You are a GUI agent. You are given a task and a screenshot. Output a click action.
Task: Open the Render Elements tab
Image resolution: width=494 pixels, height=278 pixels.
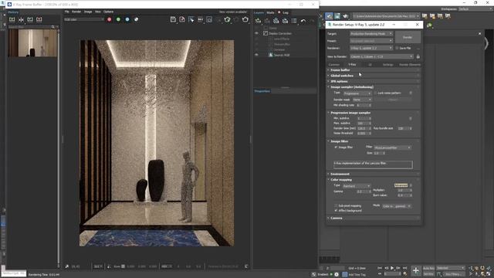(410, 65)
